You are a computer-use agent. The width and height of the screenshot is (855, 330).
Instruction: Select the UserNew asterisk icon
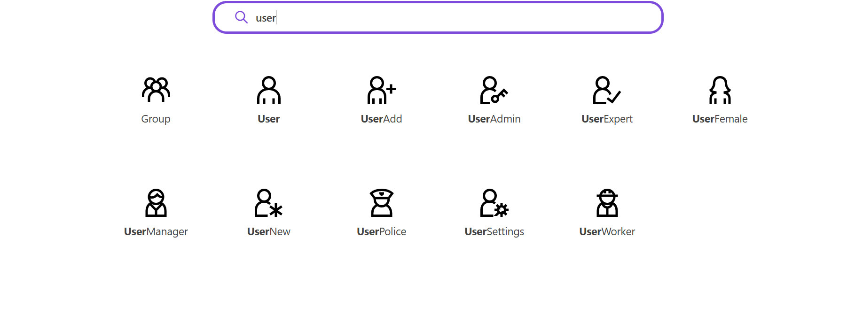pyautogui.click(x=268, y=202)
